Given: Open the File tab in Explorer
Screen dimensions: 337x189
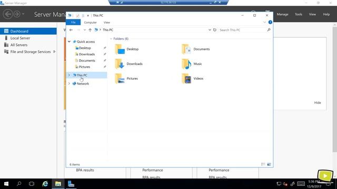Looking at the screenshot, I should (73, 22).
